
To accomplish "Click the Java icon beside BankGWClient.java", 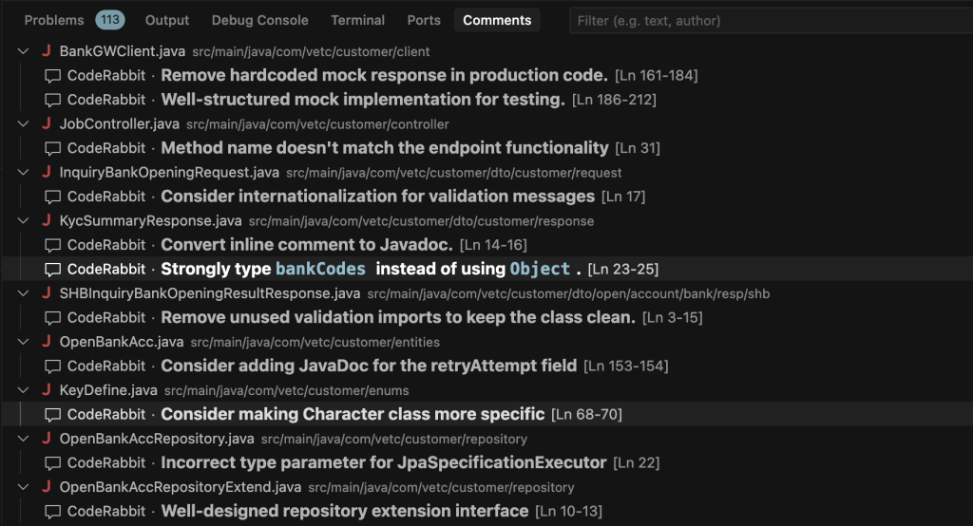I will 47,51.
